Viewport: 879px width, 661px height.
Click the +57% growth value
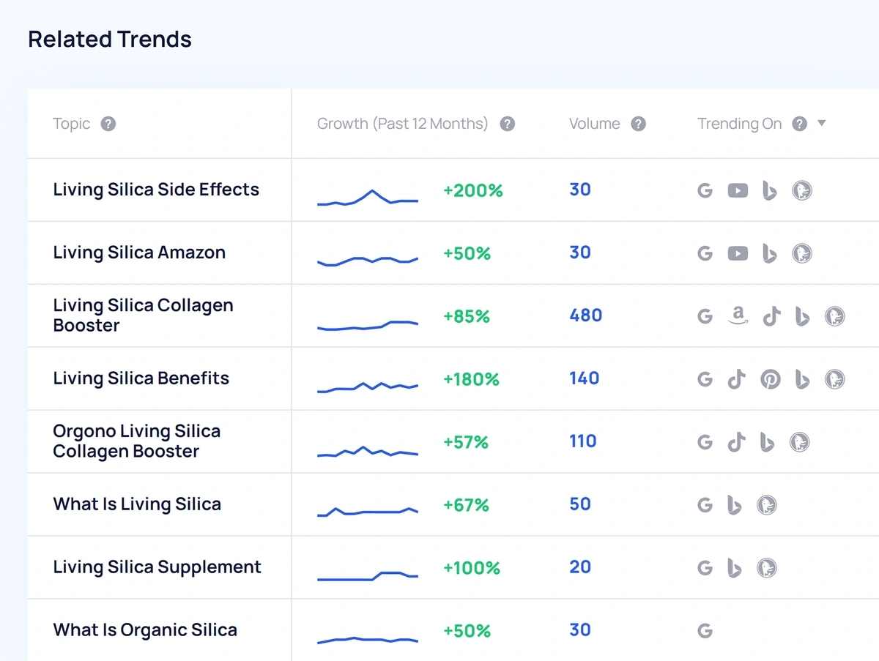[x=466, y=443]
